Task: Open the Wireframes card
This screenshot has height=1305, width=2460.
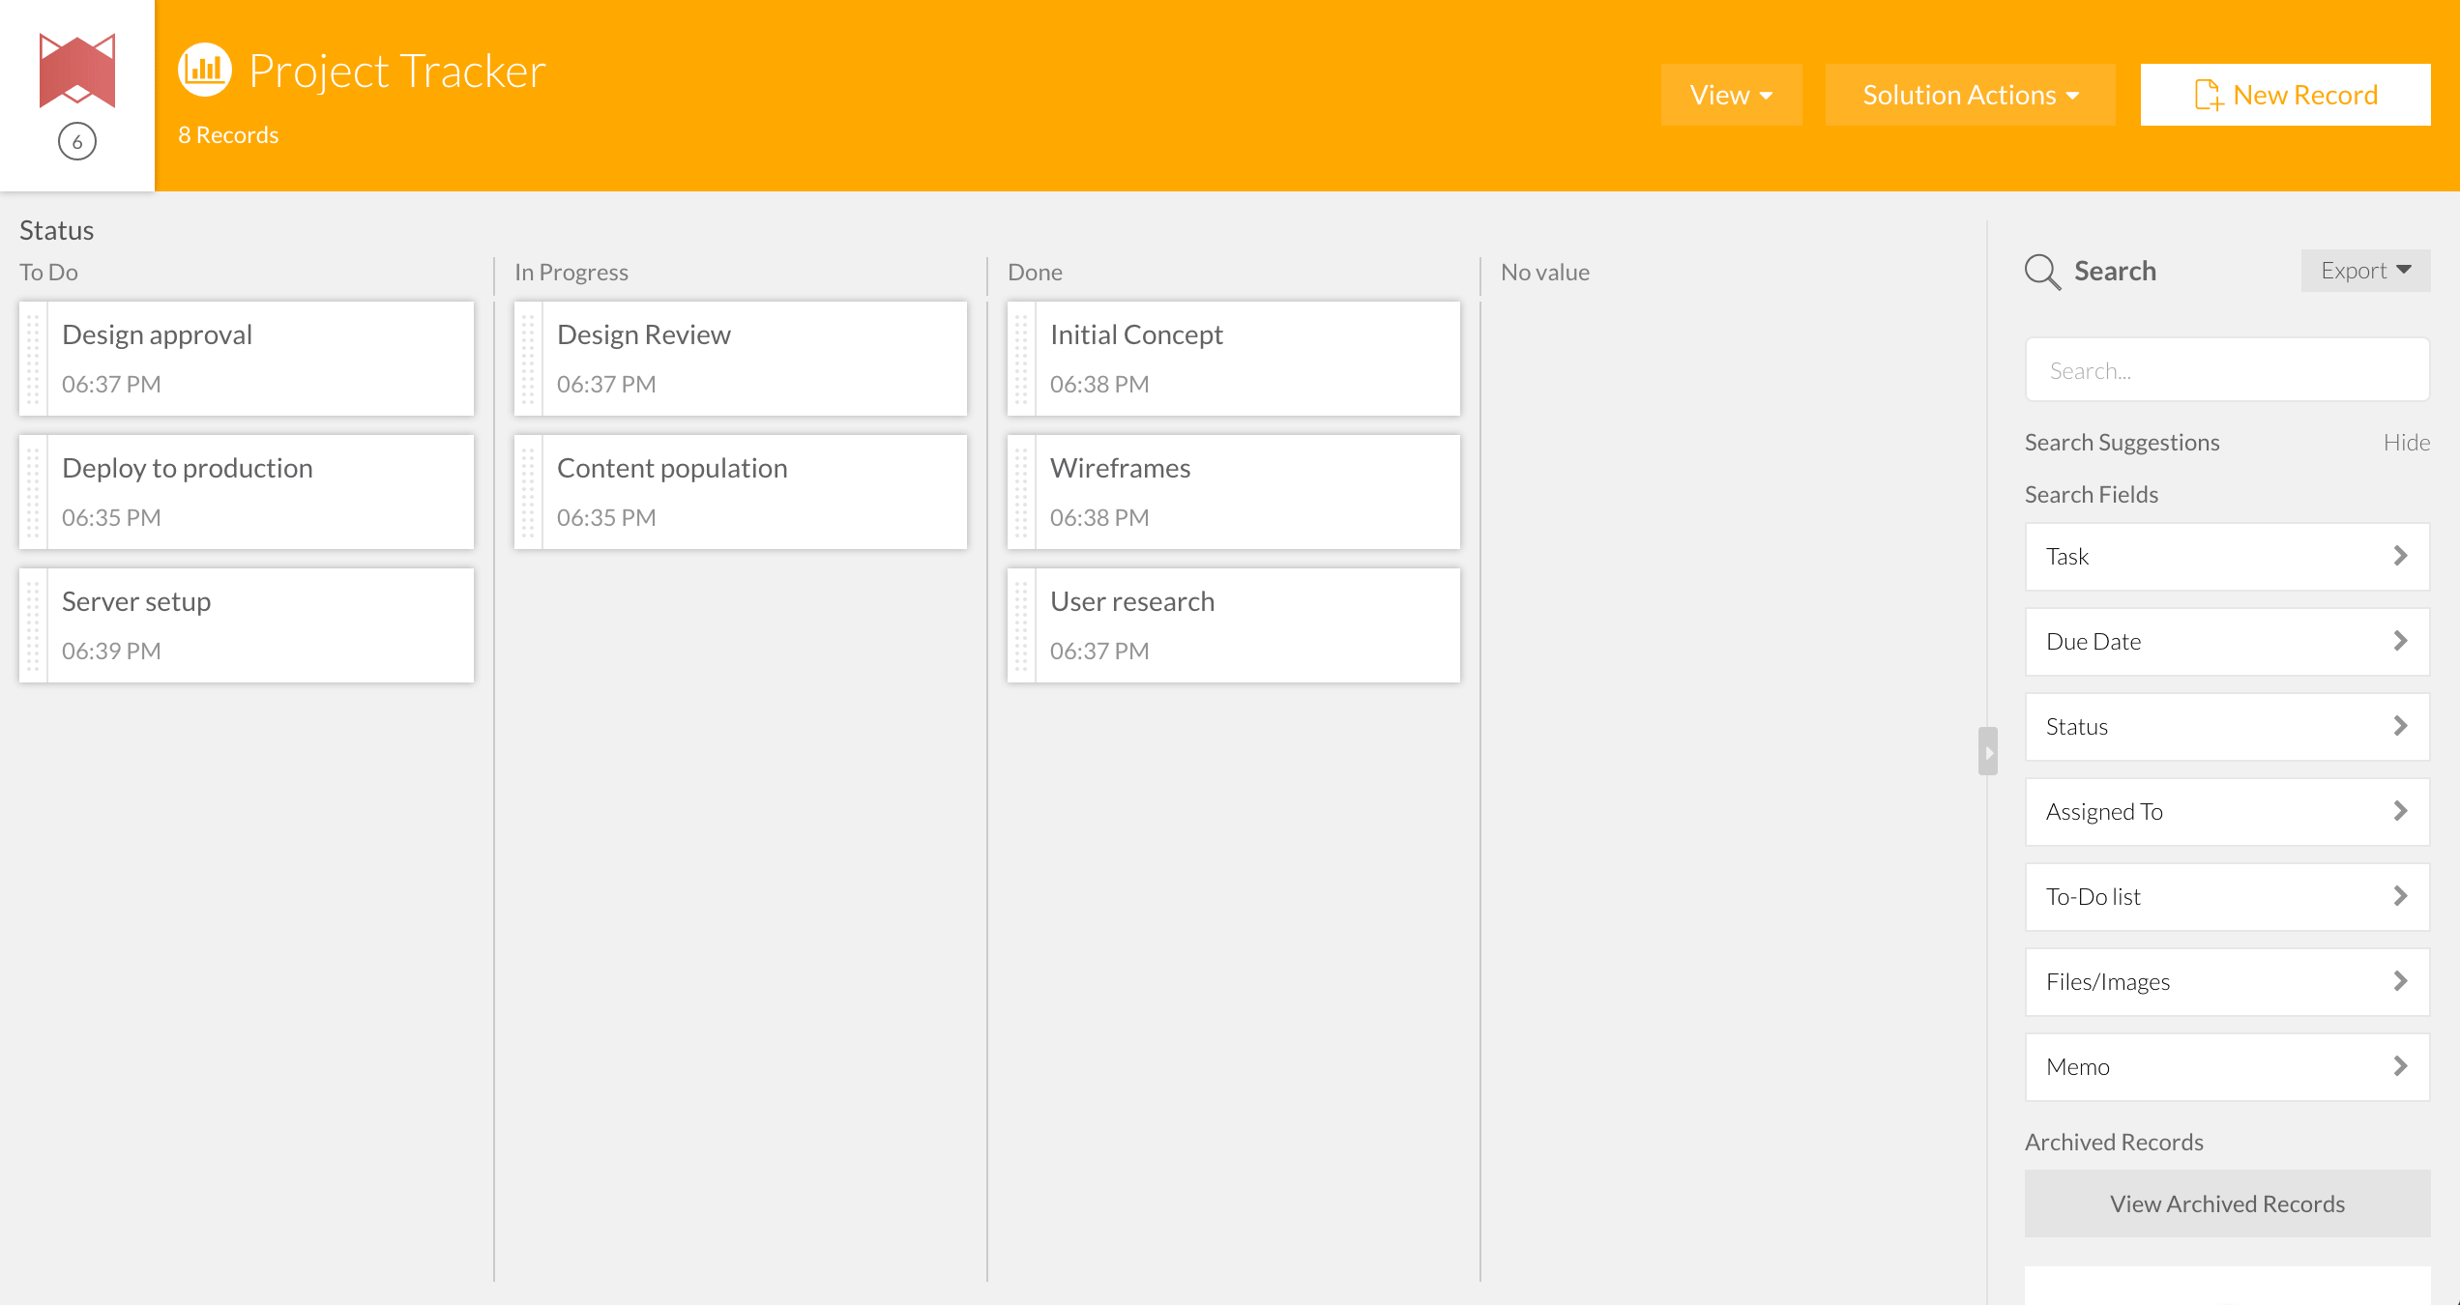Action: pyautogui.click(x=1234, y=492)
